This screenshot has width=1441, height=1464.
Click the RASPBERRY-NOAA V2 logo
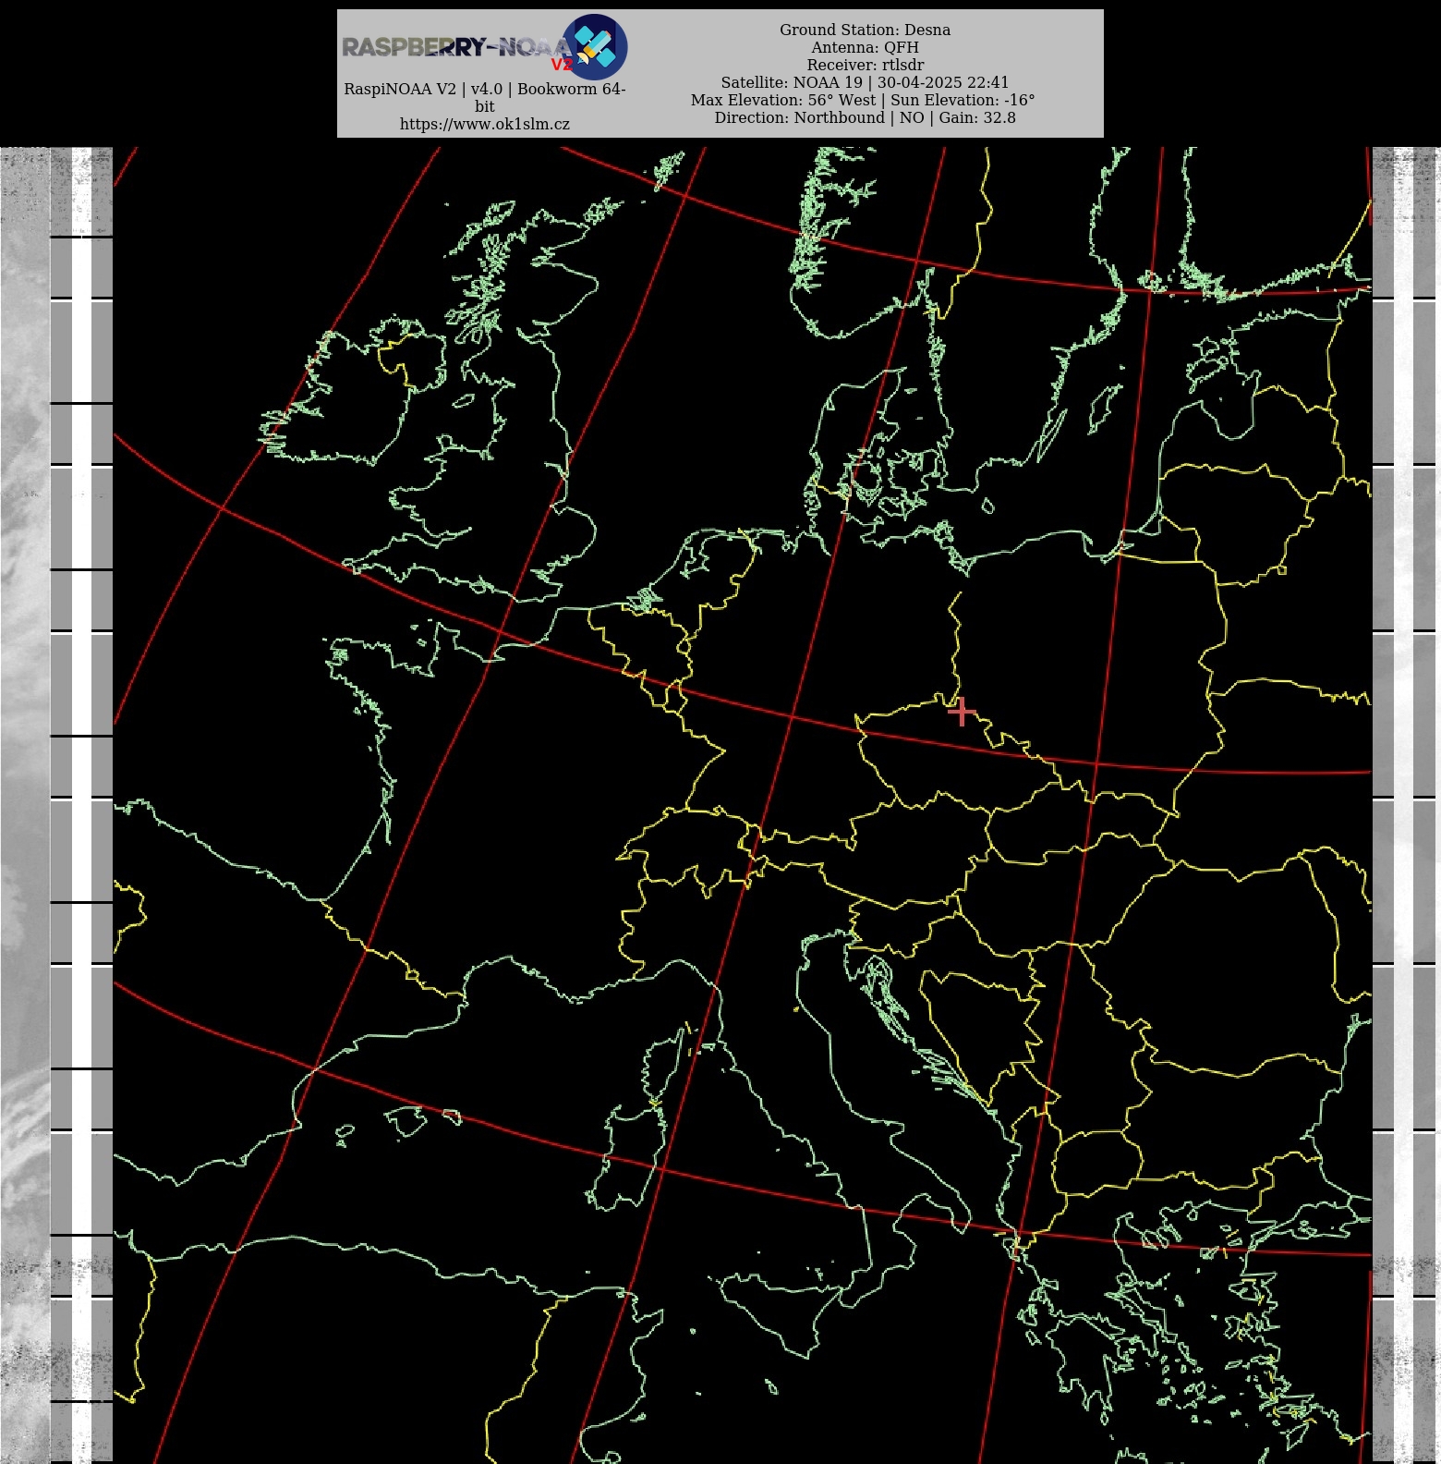484,47
